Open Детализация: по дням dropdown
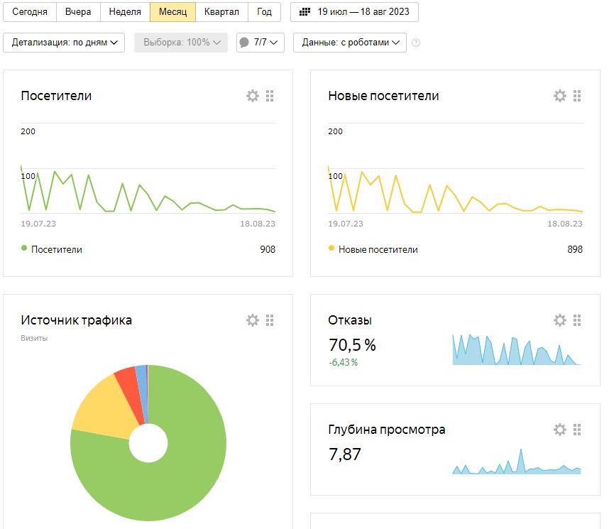The width and height of the screenshot is (609, 529). point(64,43)
